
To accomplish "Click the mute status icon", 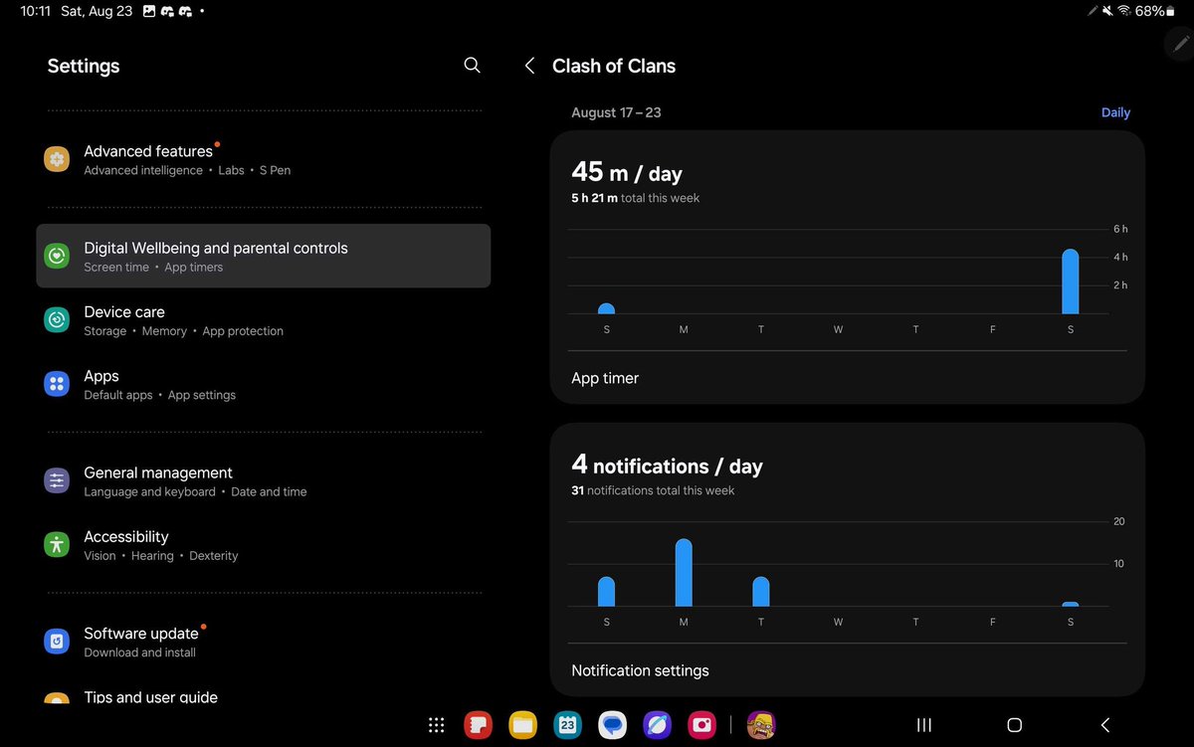I will pyautogui.click(x=1107, y=11).
